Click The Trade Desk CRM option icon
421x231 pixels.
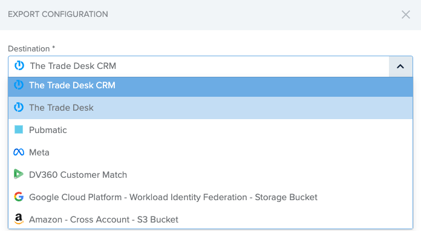19,85
